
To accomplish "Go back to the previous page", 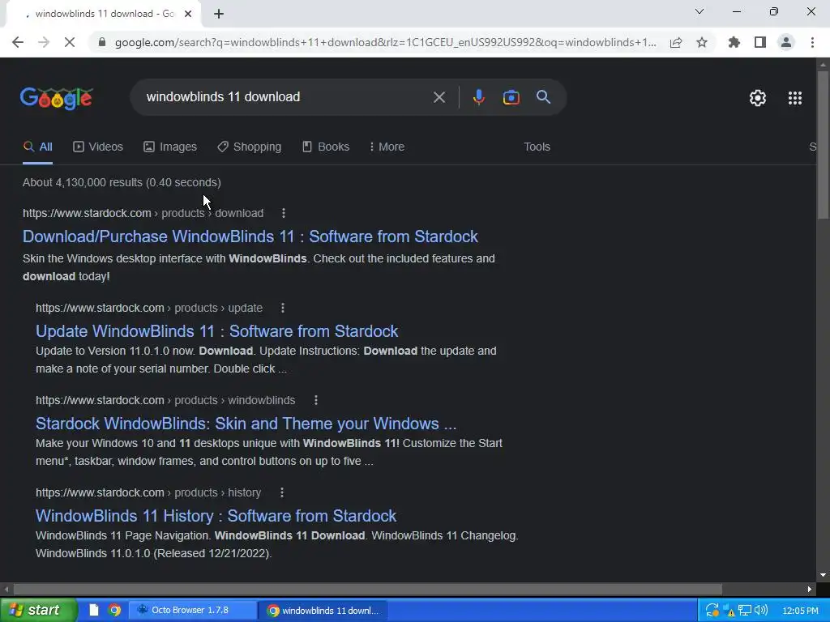I will 18,42.
